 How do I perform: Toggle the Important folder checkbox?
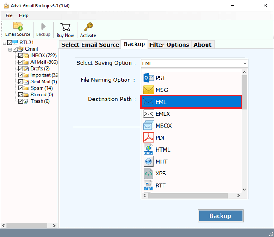[21, 75]
